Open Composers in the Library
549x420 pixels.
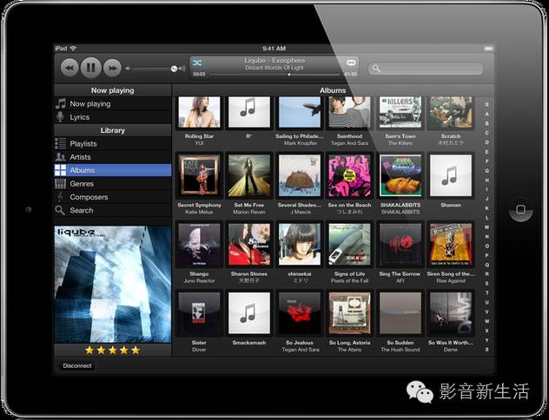[x=113, y=197]
